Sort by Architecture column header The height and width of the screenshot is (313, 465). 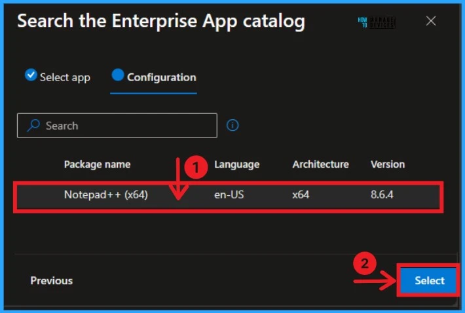click(x=320, y=164)
